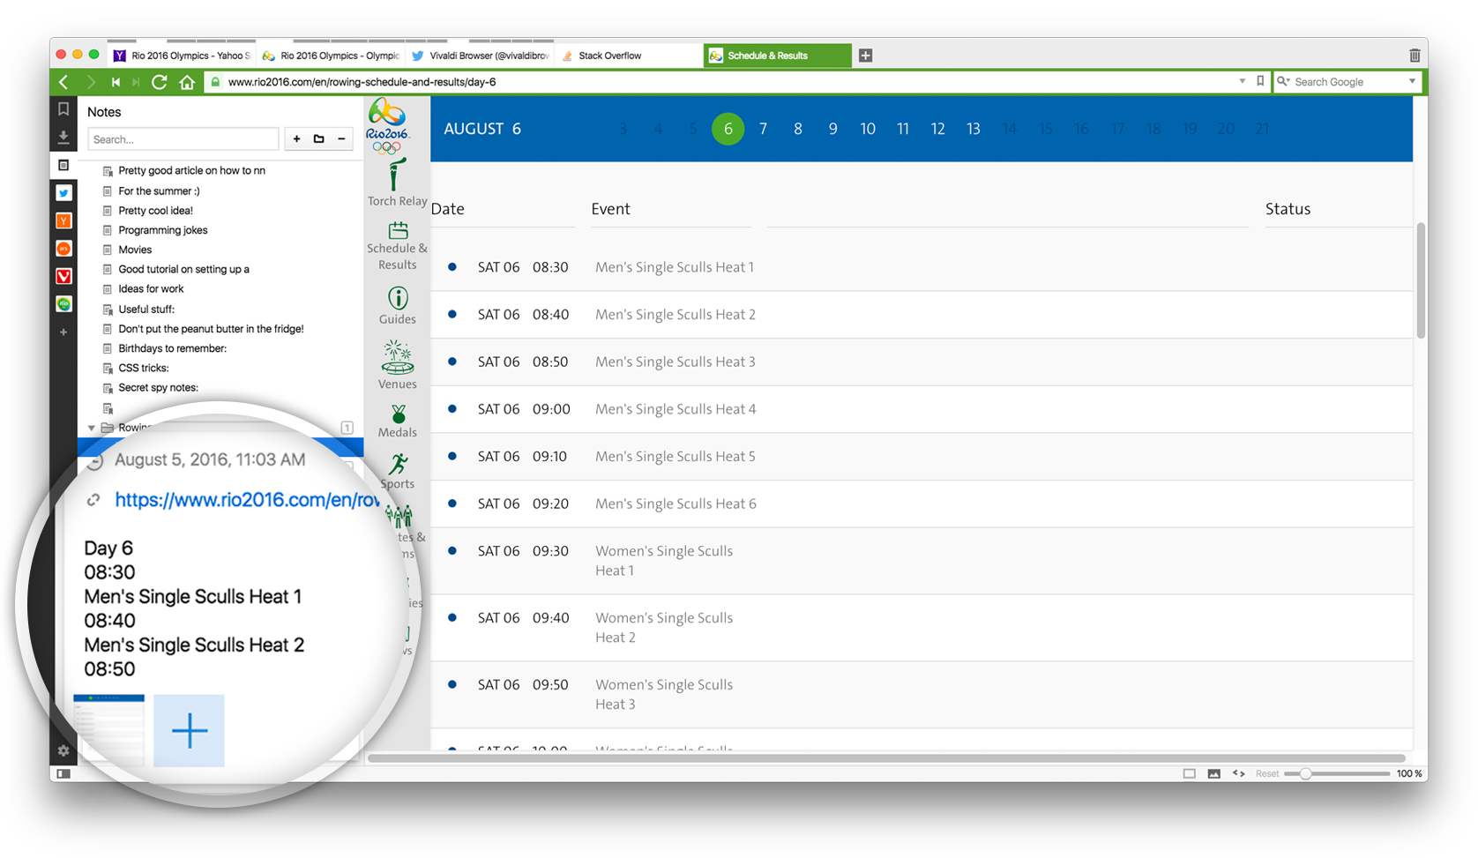Click the address bar URL
The height and width of the screenshot is (858, 1478).
[362, 81]
